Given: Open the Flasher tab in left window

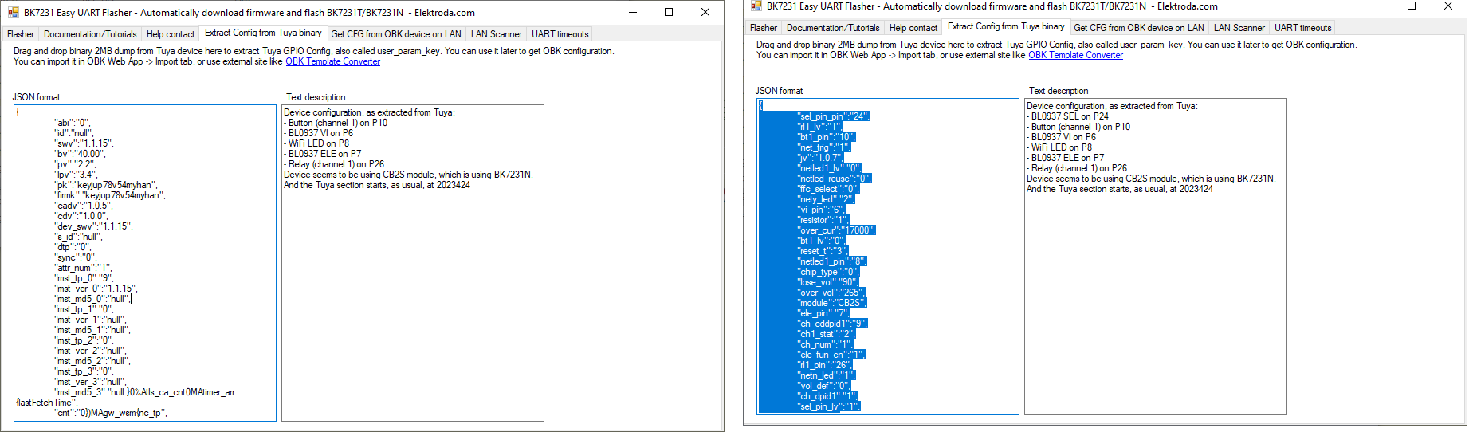Looking at the screenshot, I should pyautogui.click(x=21, y=34).
